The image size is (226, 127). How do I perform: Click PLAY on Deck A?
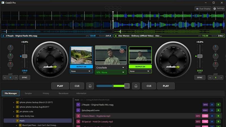point(60,86)
